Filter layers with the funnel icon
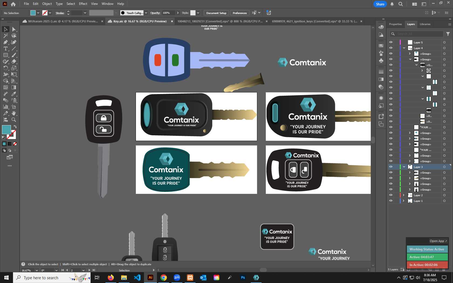This screenshot has height=283, width=453. [x=448, y=34]
